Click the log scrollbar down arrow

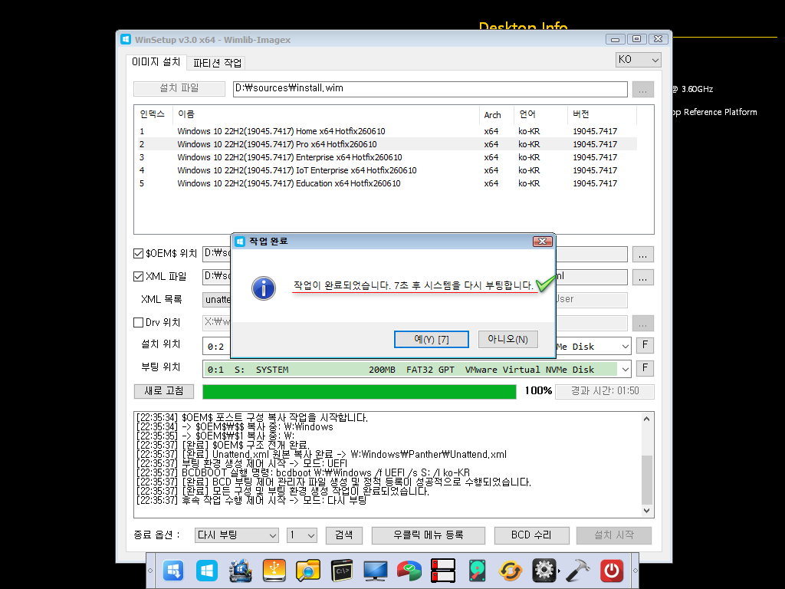coord(647,510)
